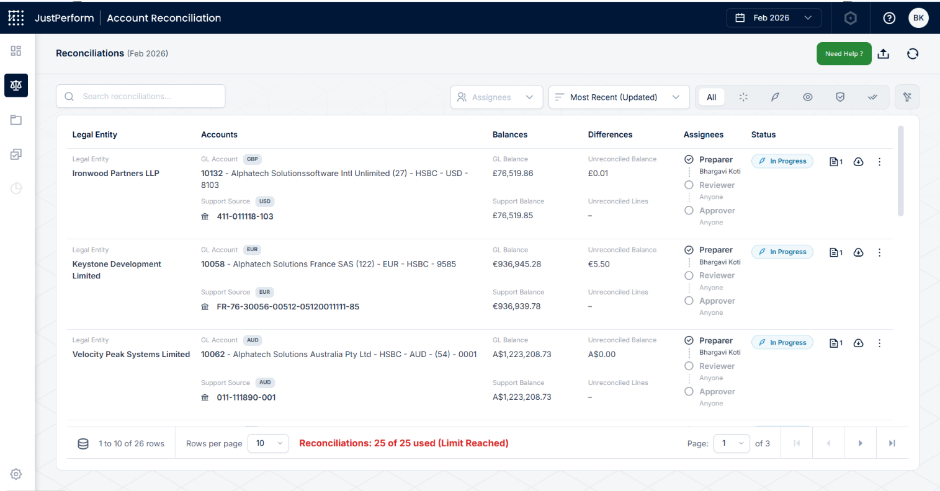
Task: Open the notes icon for Ironwood Partners LLP
Action: (x=836, y=162)
